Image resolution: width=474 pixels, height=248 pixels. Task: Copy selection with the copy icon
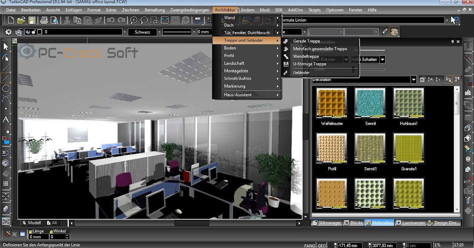77,20
